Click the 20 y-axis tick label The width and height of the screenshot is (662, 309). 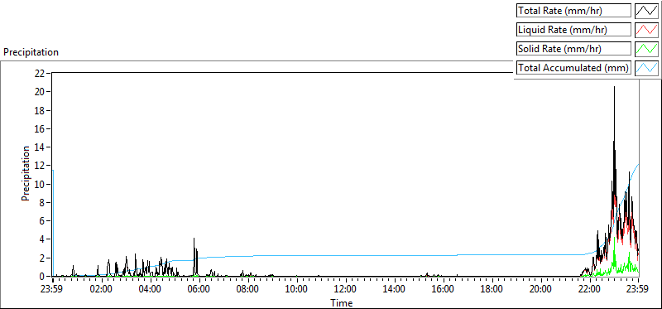tap(40, 92)
